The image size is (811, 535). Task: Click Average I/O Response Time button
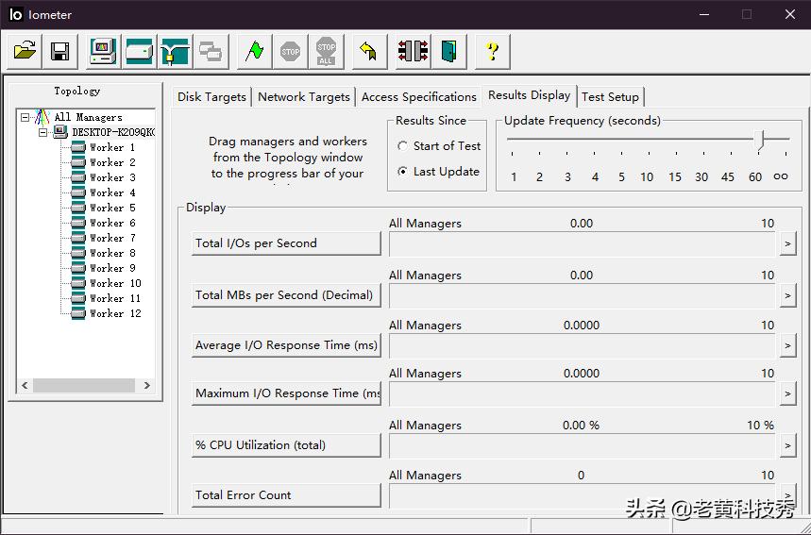tap(286, 345)
